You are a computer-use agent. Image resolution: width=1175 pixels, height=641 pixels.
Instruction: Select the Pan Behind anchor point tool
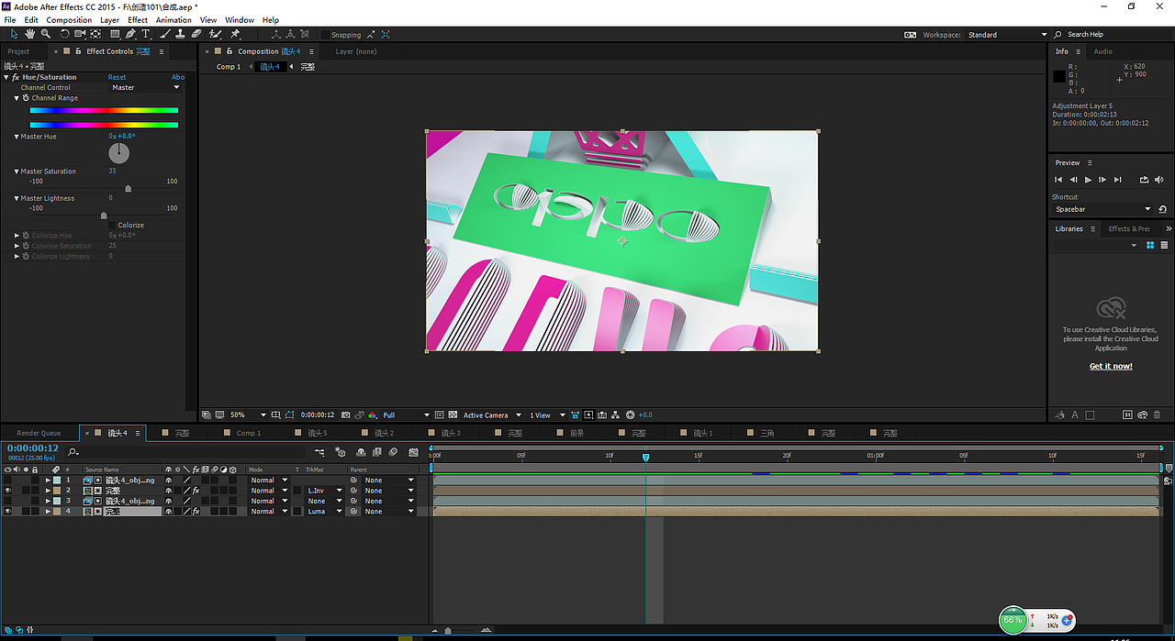pos(95,34)
